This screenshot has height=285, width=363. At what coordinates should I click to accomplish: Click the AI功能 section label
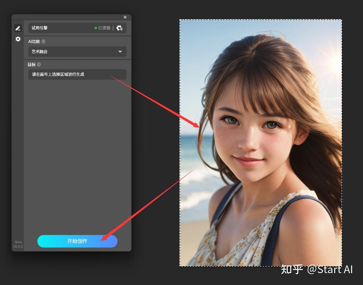click(34, 42)
